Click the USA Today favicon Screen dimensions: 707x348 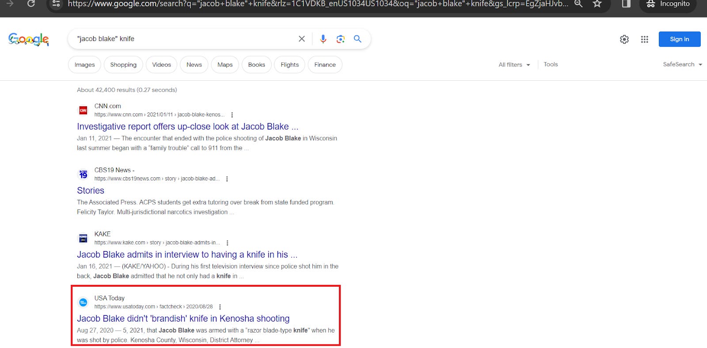(83, 302)
